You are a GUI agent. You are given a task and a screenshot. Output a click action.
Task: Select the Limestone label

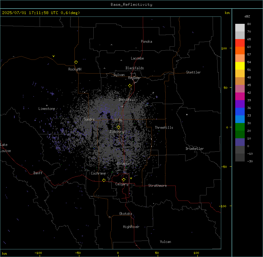47,109
